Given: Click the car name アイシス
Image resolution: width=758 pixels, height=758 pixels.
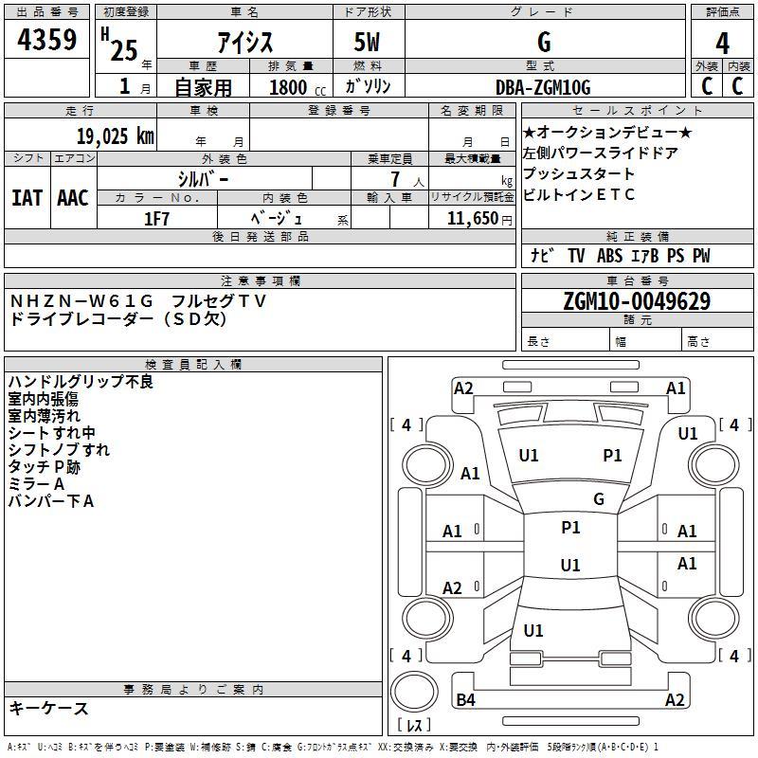Looking at the screenshot, I should point(244,43).
